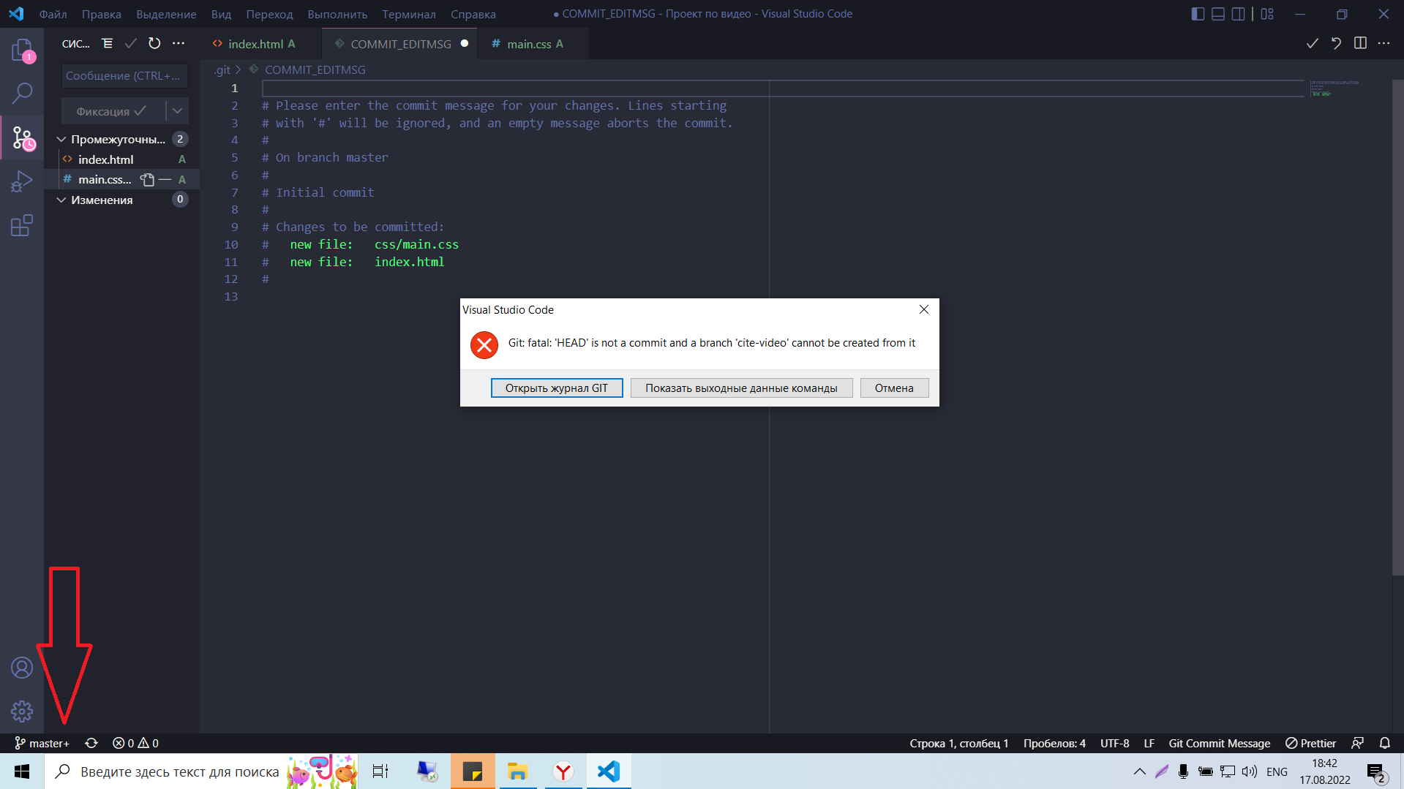Change indentation Пробелов: 4

tap(1054, 743)
